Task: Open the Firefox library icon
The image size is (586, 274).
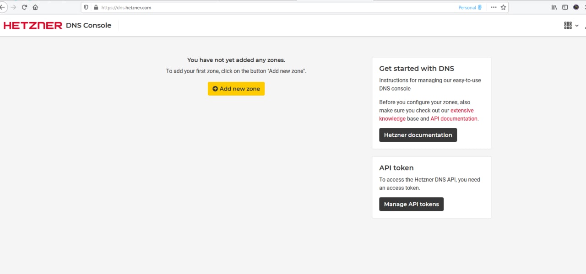Action: (554, 7)
